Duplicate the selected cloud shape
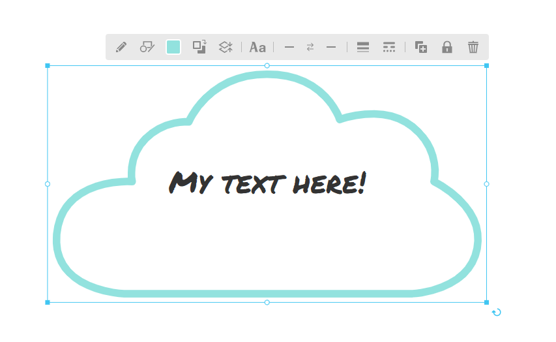Viewport: 556px width, 342px height. 421,47
